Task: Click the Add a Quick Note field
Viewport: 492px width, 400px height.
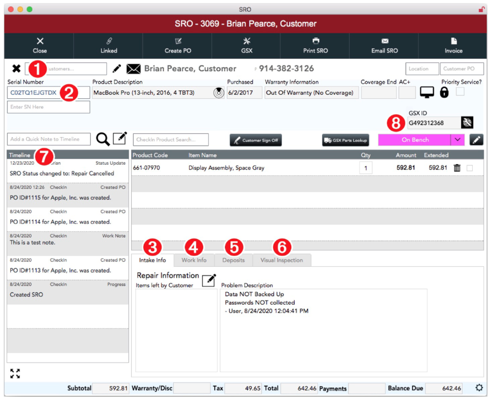Action: point(49,139)
